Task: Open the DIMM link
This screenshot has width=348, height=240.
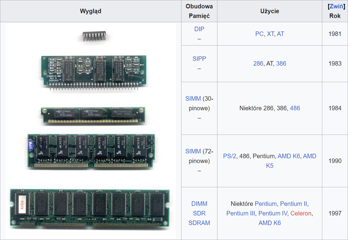Action: (199, 204)
